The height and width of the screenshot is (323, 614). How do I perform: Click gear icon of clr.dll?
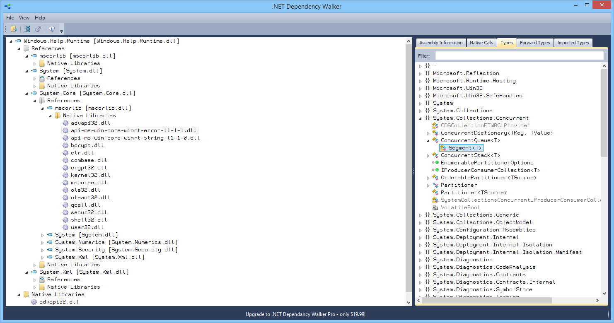tap(65, 153)
